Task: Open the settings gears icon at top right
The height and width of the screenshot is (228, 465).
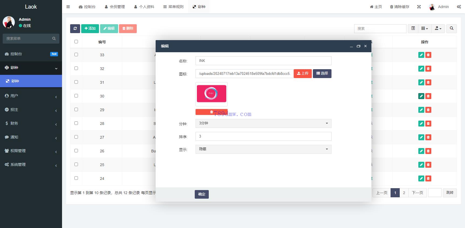Action: tap(459, 7)
